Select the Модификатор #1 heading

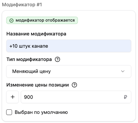pyautogui.click(x=22, y=5)
